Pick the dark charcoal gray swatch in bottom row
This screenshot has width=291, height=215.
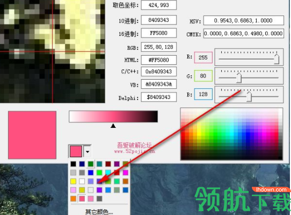click(x=99, y=199)
